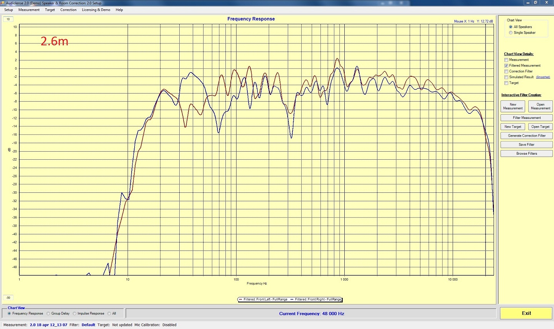554x329 pixels.
Task: Click the Frequency Response chart title
Action: pyautogui.click(x=251, y=19)
